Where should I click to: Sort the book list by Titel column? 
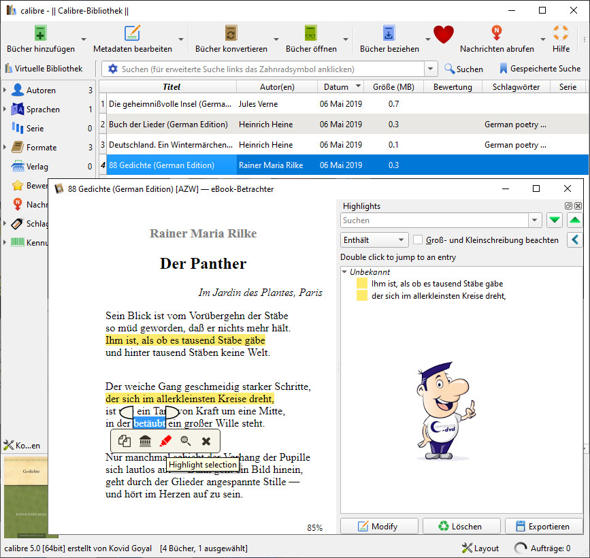tap(171, 87)
